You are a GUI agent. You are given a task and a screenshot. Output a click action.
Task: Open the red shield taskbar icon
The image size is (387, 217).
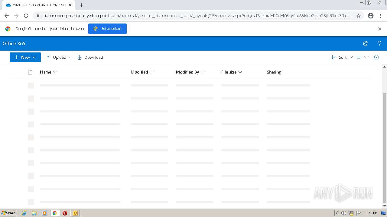pos(65,213)
